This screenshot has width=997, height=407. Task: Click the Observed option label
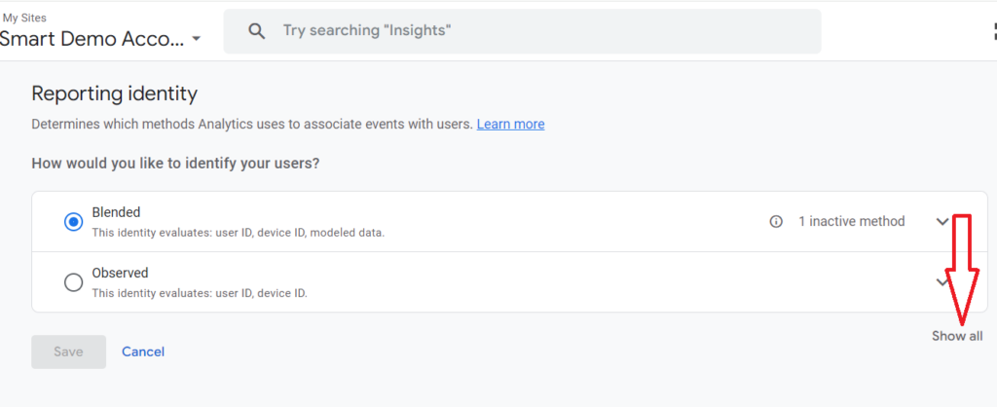(120, 273)
